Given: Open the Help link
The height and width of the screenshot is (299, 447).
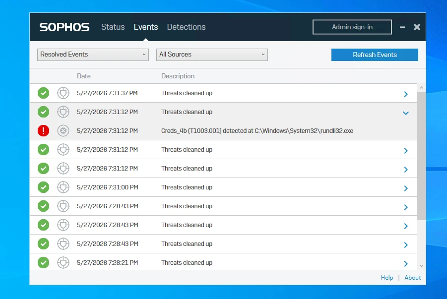Looking at the screenshot, I should 387,278.
